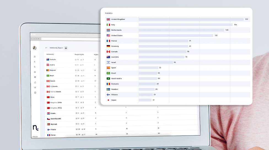The image size is (269, 150).
Task: Click Italy label in the Statistics chart
Action: click(x=113, y=25)
